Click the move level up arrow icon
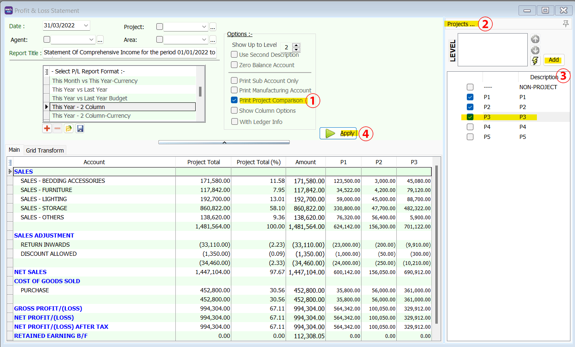The height and width of the screenshot is (347, 575). [535, 39]
